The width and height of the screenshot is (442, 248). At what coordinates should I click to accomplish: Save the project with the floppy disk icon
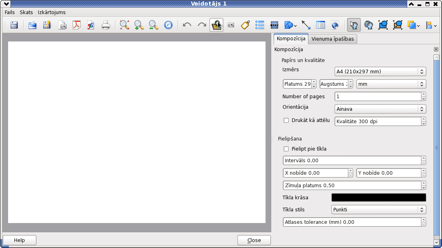point(14,25)
